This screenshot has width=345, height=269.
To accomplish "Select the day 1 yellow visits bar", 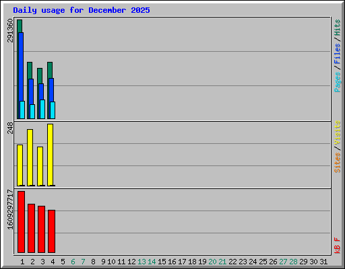I will click(20, 165).
